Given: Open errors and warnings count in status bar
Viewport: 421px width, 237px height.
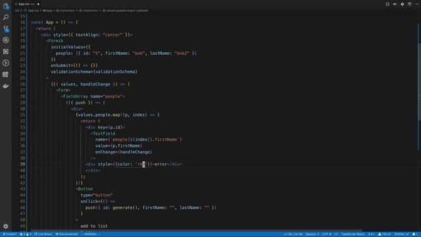Looking at the screenshot, I should click(26, 234).
